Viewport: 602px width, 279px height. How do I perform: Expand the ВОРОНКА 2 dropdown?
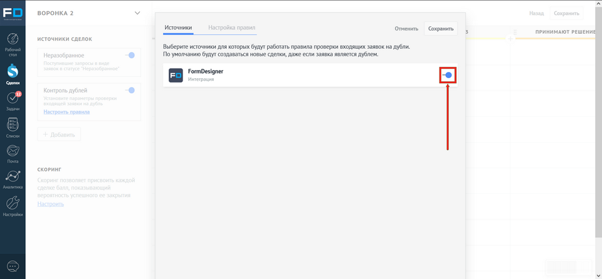[137, 13]
